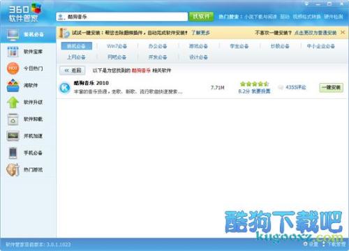Open the title bar dropdown menu icon
349x251 pixels.
click(306, 4)
